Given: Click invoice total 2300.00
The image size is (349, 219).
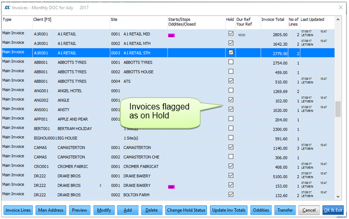Looking at the screenshot, I should tap(280, 129).
